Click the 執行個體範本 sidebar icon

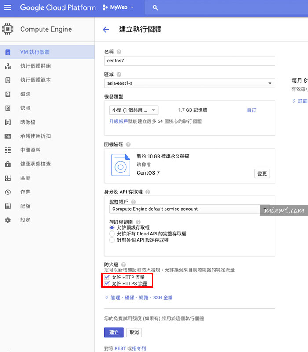[8, 80]
